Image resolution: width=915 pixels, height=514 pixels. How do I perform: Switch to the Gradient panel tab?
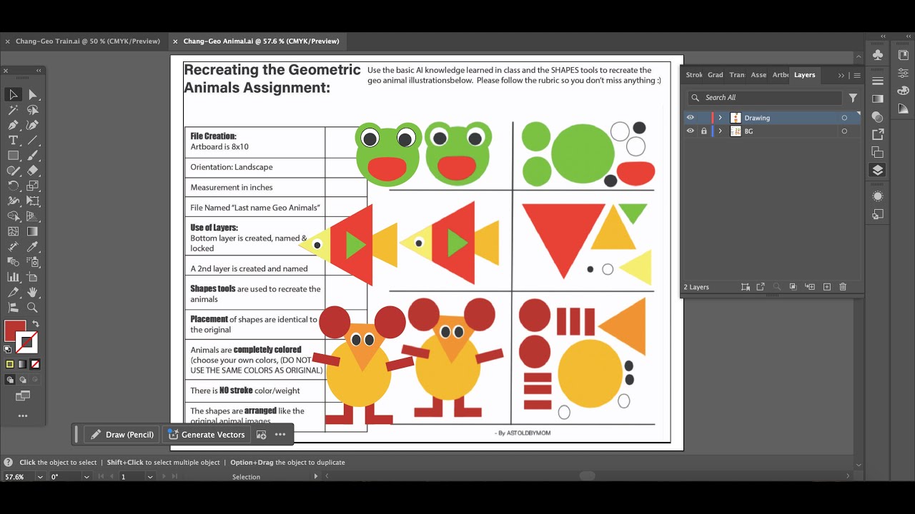pyautogui.click(x=716, y=75)
